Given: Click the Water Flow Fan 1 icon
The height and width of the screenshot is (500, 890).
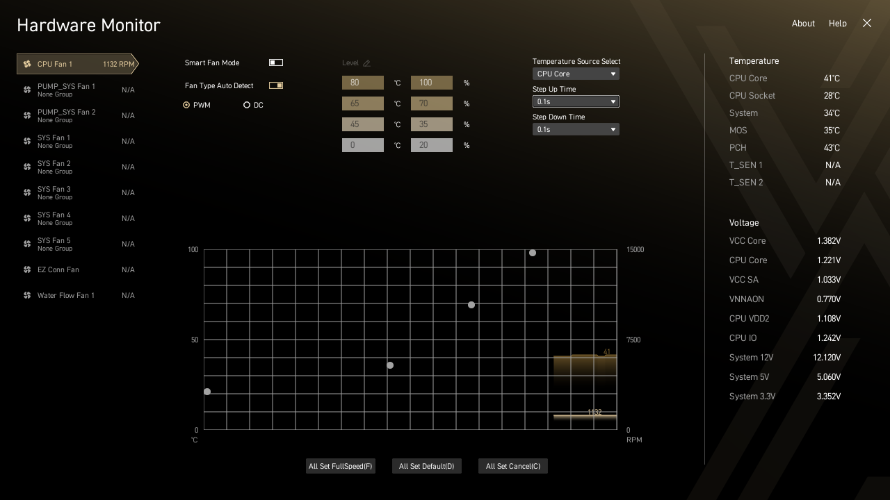Looking at the screenshot, I should point(26,295).
